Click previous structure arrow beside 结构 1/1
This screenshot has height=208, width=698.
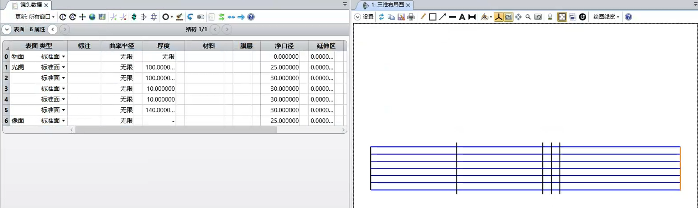[x=215, y=30]
